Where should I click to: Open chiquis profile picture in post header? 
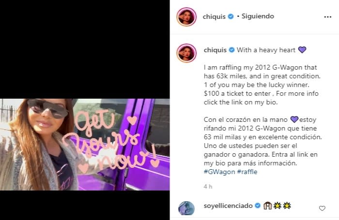click(x=186, y=17)
